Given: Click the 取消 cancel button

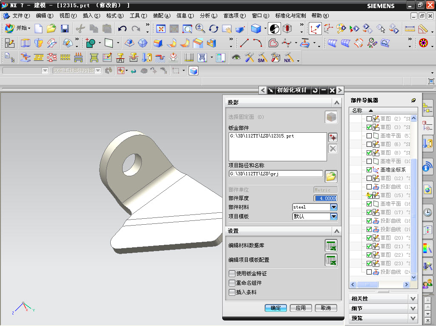Looking at the screenshot, I should [326, 308].
